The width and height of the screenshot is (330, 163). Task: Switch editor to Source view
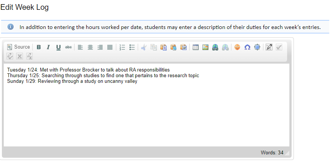18,47
